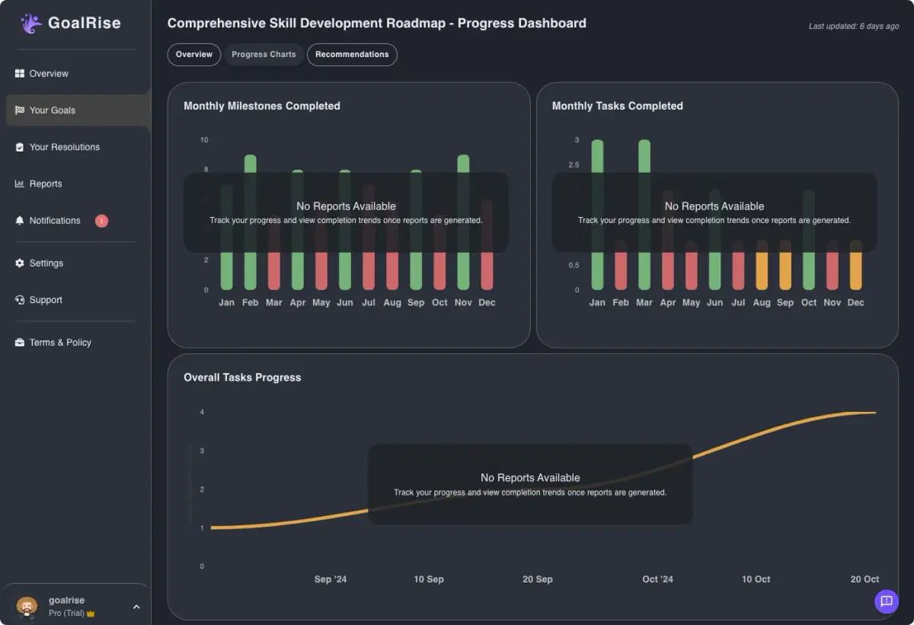This screenshot has width=914, height=625.
Task: Click the "Last updated: 6 days ago" text
Action: pyautogui.click(x=854, y=27)
